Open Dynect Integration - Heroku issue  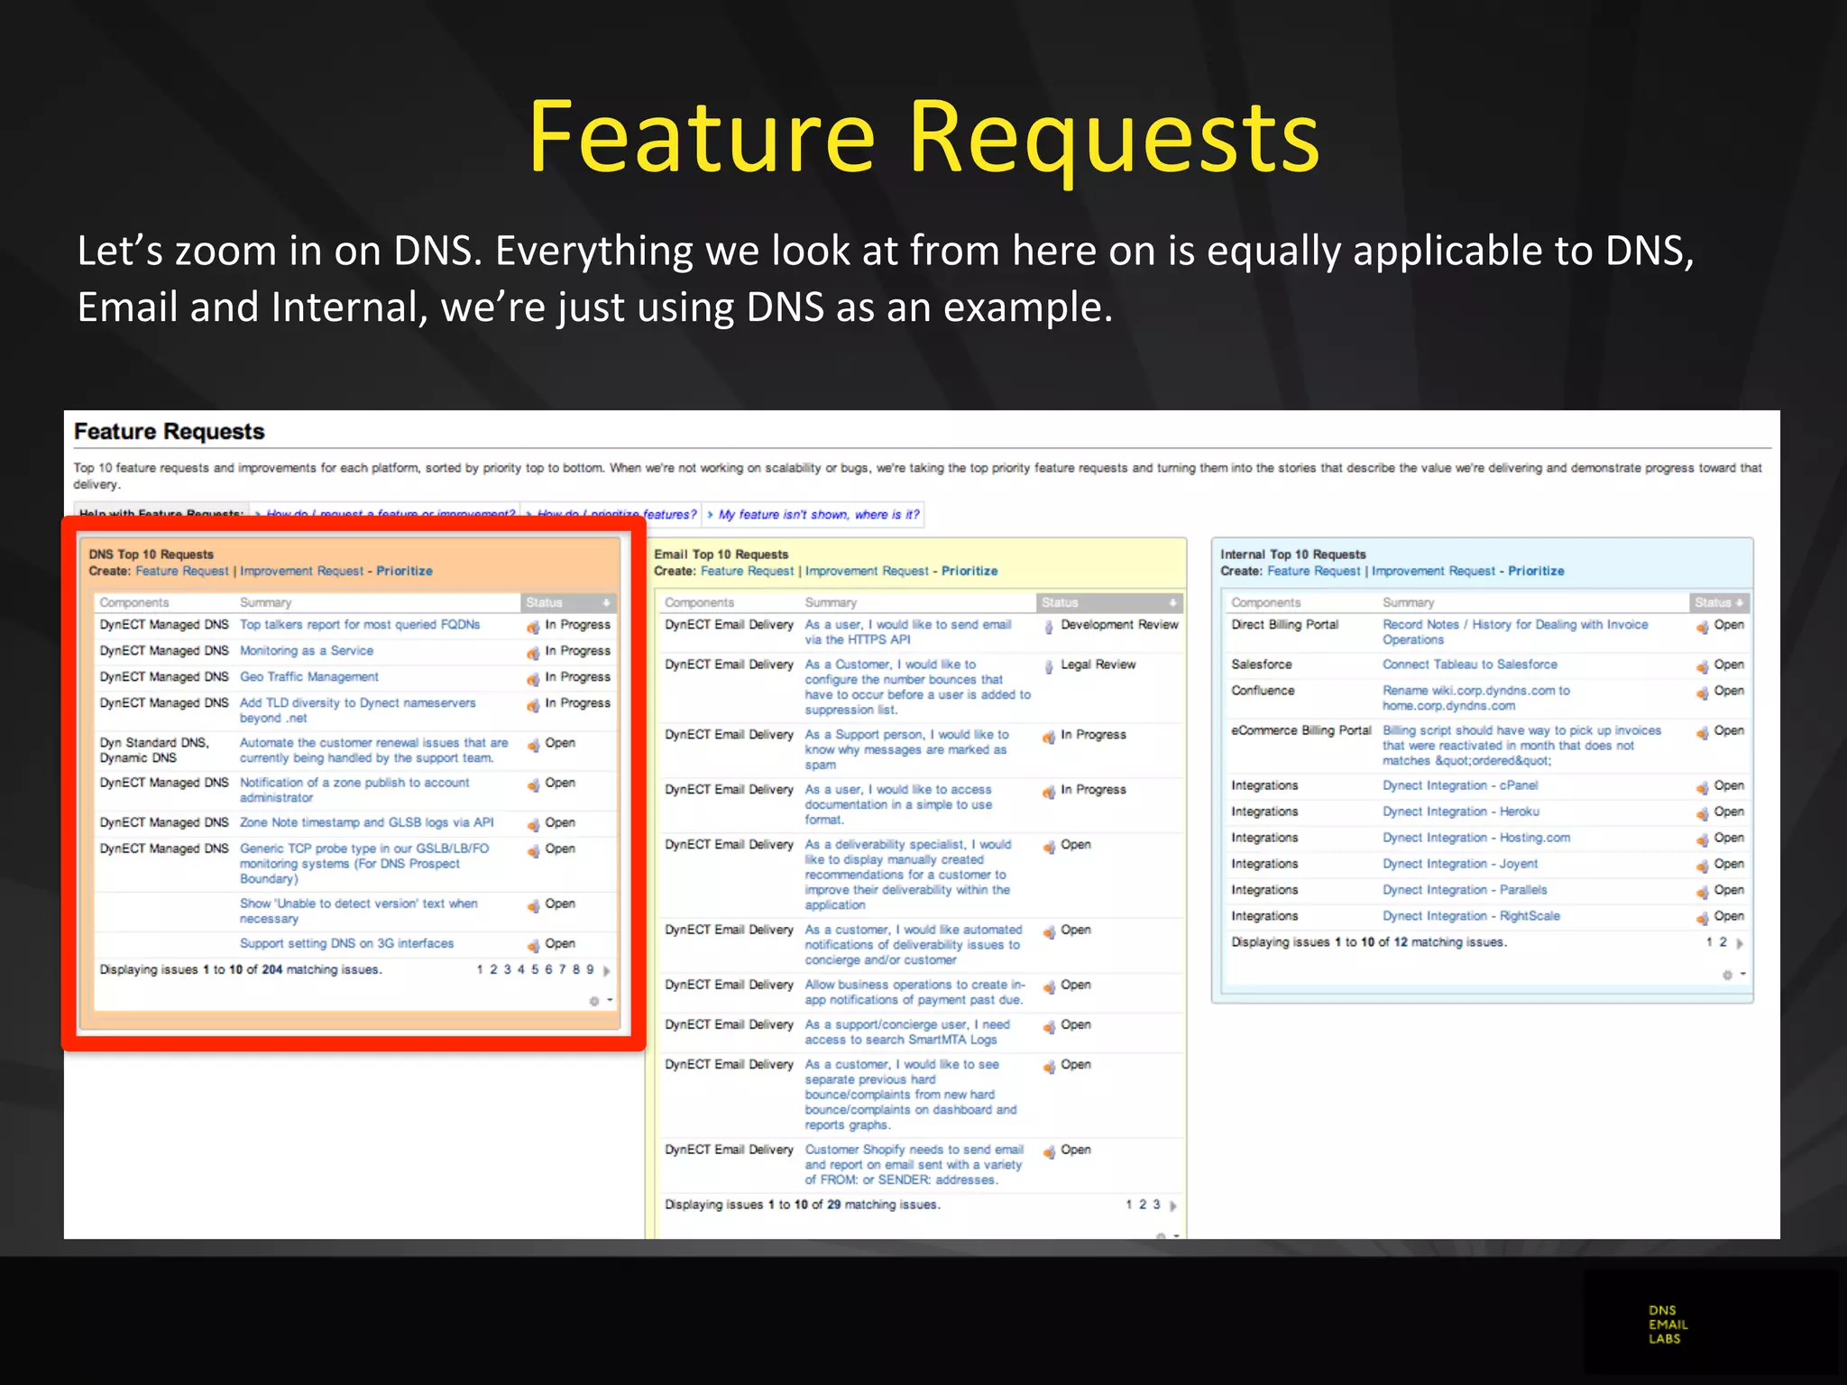[1461, 812]
